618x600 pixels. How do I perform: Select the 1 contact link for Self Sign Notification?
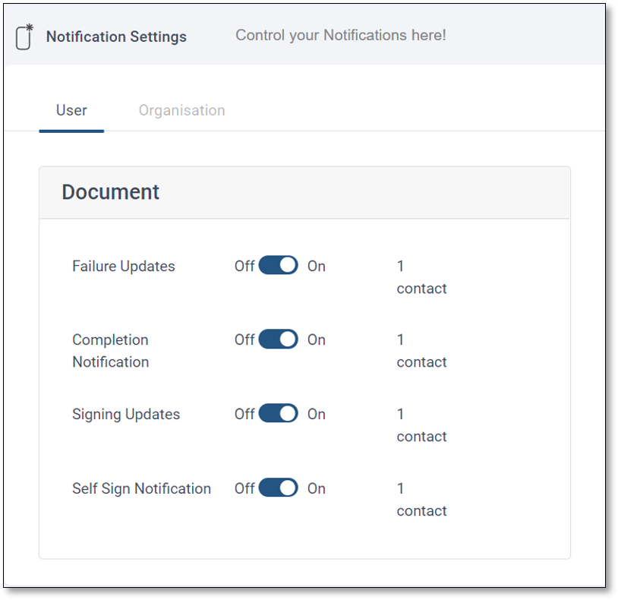tap(421, 500)
